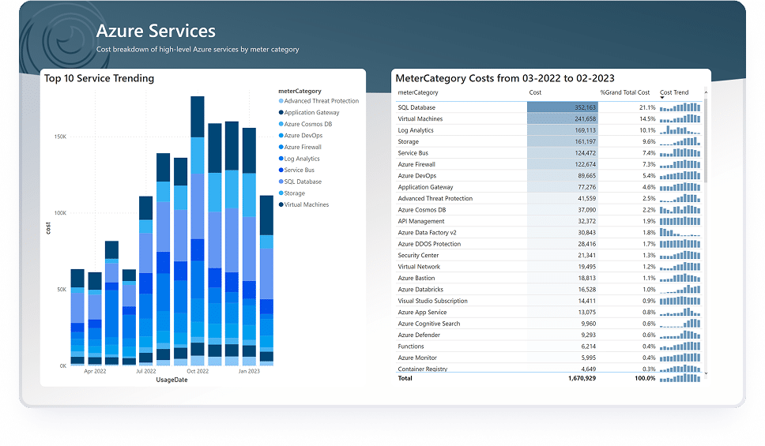Screen dimensions: 765x446
Task: Select the Virtual Machines table row
Action: (x=549, y=119)
